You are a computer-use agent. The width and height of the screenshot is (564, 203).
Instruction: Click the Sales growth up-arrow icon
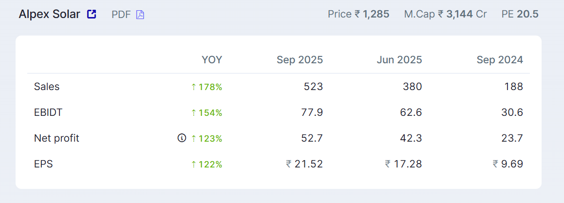click(x=193, y=87)
